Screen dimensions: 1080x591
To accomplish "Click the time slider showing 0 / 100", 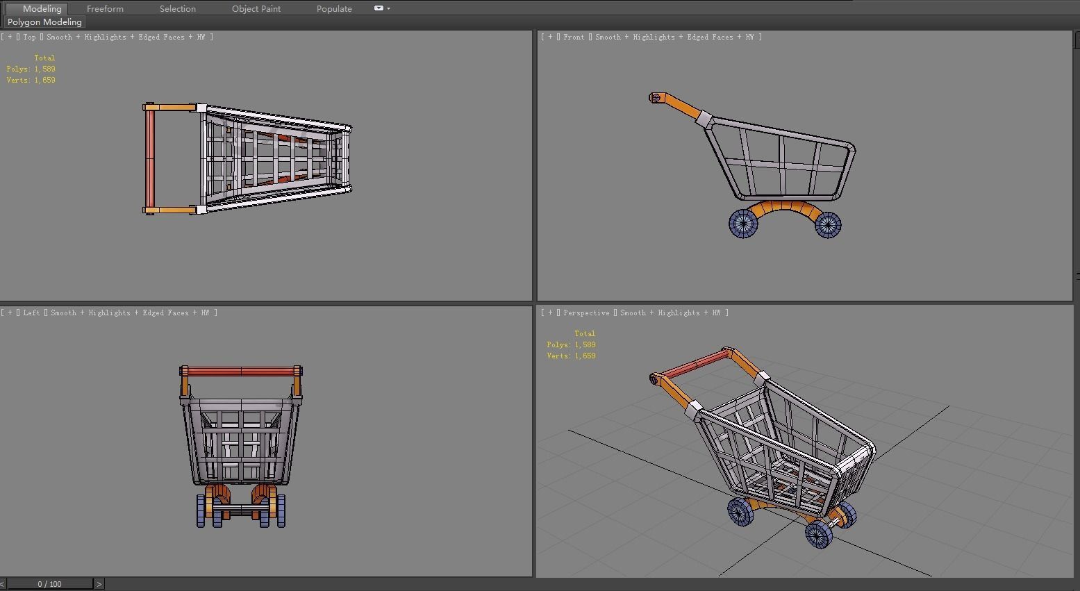I will pos(50,583).
